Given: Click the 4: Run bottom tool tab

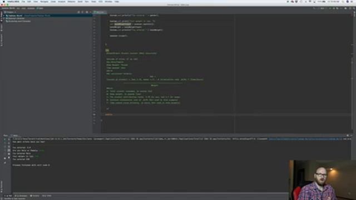Looking at the screenshot, I should [8, 196].
